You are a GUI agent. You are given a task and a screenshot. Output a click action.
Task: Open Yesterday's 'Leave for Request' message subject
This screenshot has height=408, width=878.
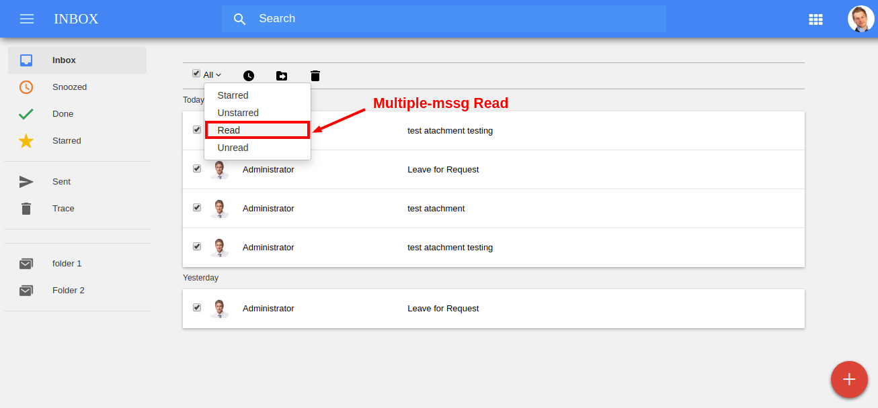tap(443, 309)
